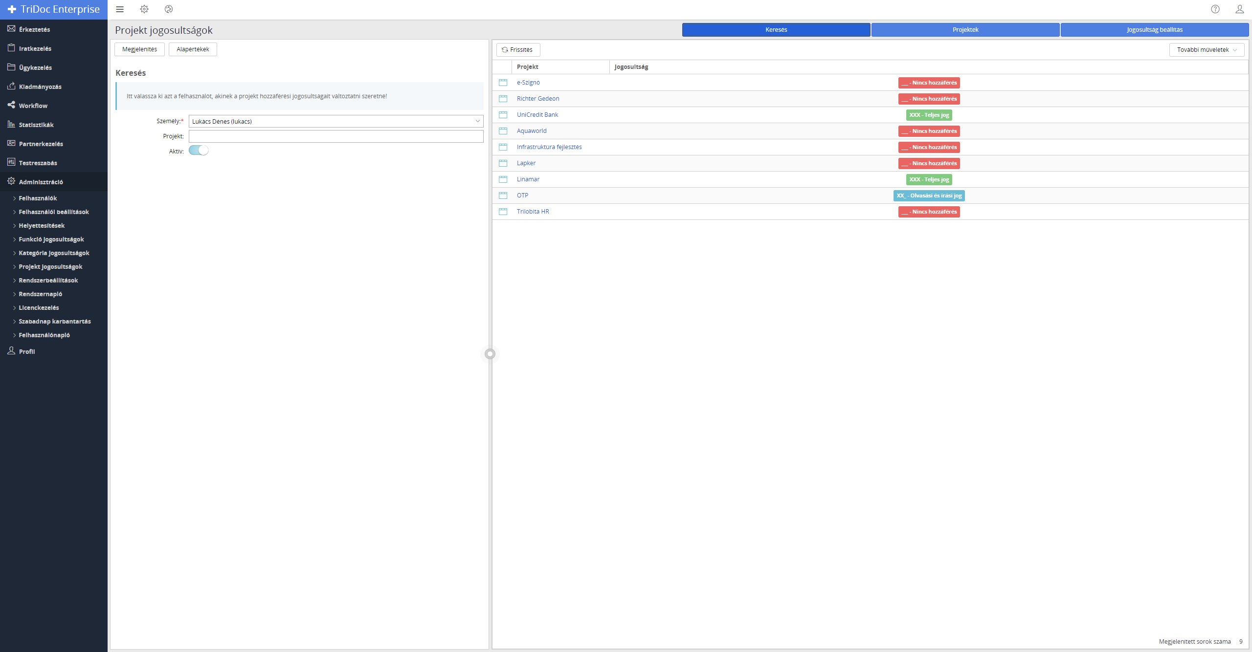Switch to the Projektek tab

965,30
